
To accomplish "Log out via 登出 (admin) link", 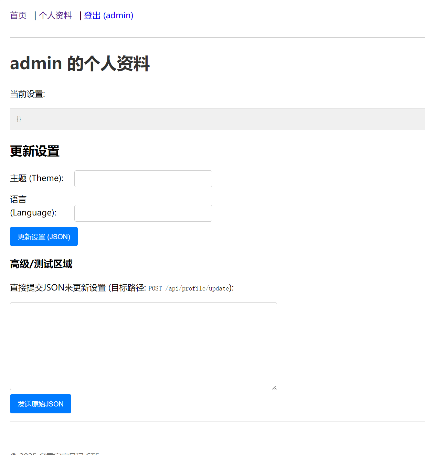I will pos(108,15).
